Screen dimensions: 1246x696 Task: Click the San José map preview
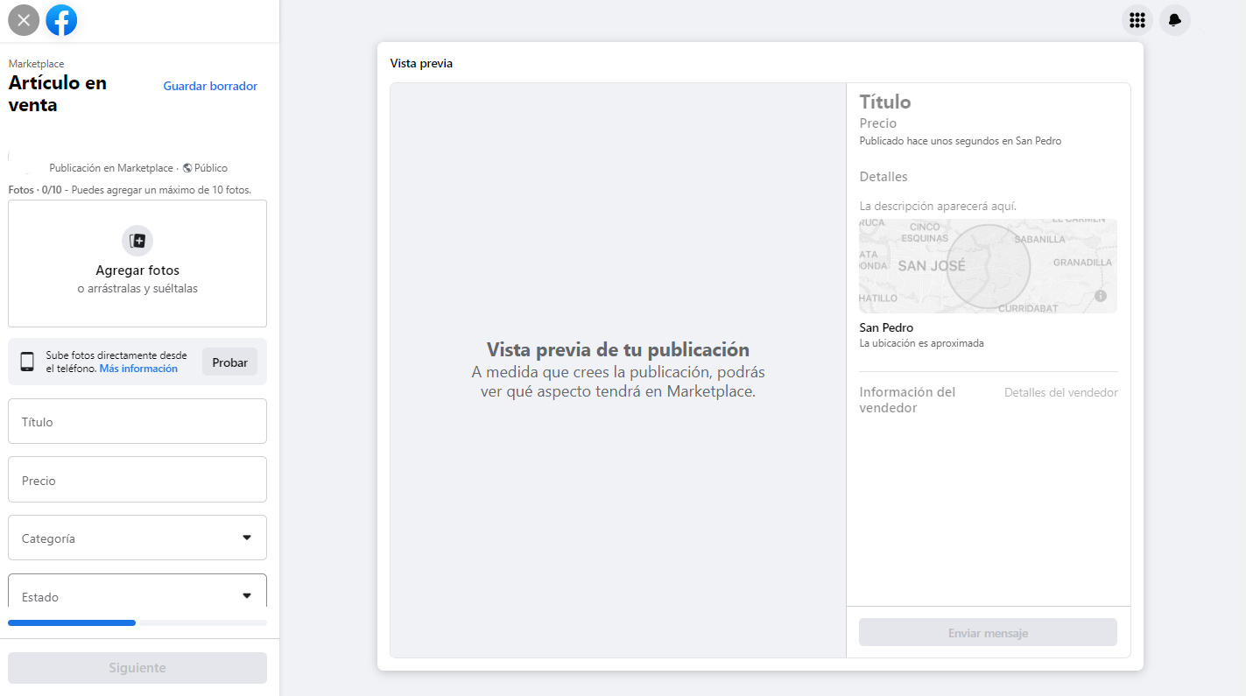tap(988, 266)
